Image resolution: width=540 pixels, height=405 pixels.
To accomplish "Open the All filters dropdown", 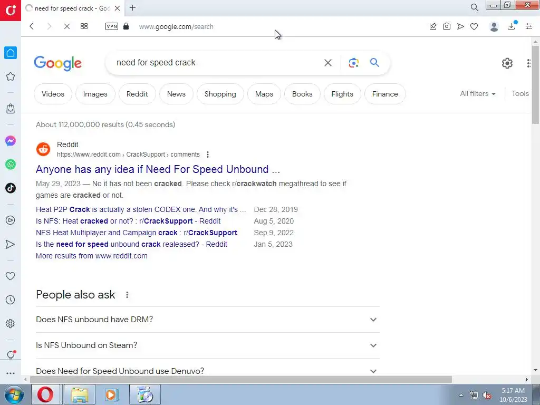I will [478, 93].
